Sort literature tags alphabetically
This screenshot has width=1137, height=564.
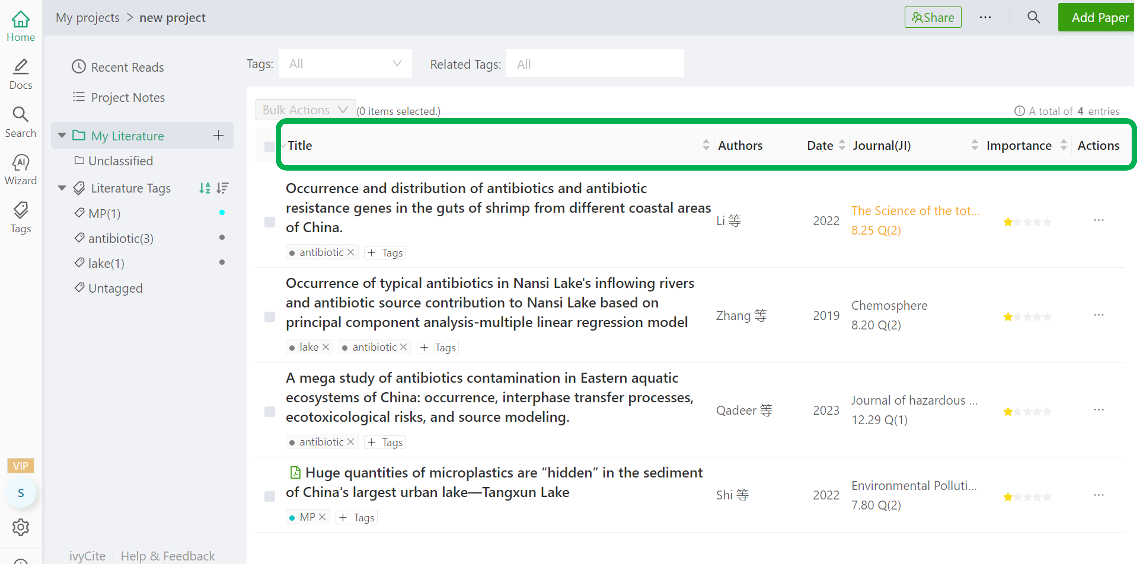(204, 188)
